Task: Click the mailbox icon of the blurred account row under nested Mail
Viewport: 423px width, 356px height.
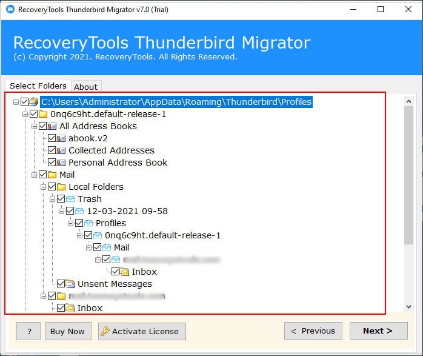Action: pos(116,260)
